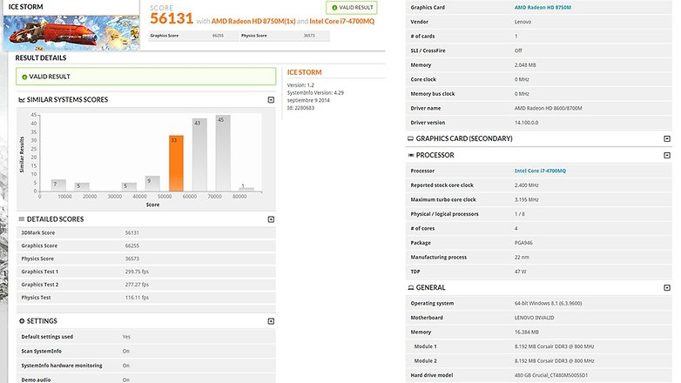Collapse the General section
This screenshot has width=681, height=383.
coord(667,288)
